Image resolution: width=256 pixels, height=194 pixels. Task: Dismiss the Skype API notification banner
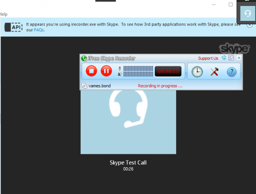pyautogui.click(x=250, y=25)
